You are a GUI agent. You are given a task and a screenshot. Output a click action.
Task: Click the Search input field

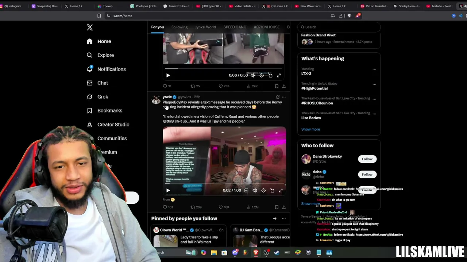point(339,27)
